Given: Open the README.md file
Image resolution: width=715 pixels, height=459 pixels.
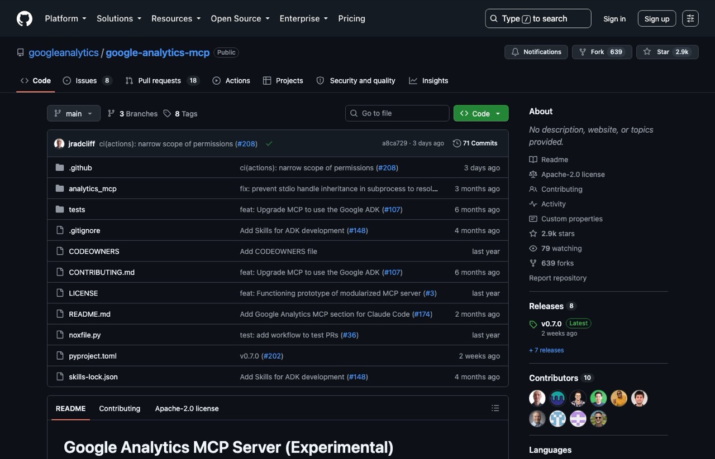Looking at the screenshot, I should [89, 314].
